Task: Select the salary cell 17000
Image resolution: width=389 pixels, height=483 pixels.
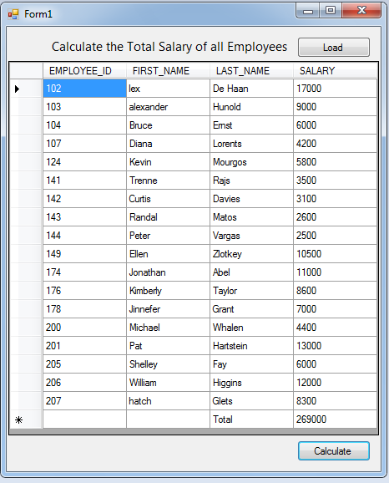Action: 335,89
